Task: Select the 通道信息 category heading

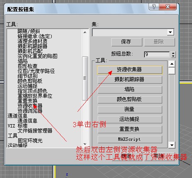Action: [17, 115]
